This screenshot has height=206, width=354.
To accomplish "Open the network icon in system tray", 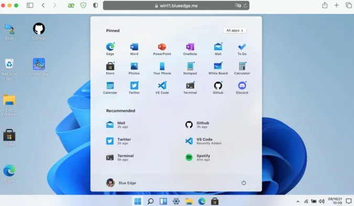I will (306, 201).
